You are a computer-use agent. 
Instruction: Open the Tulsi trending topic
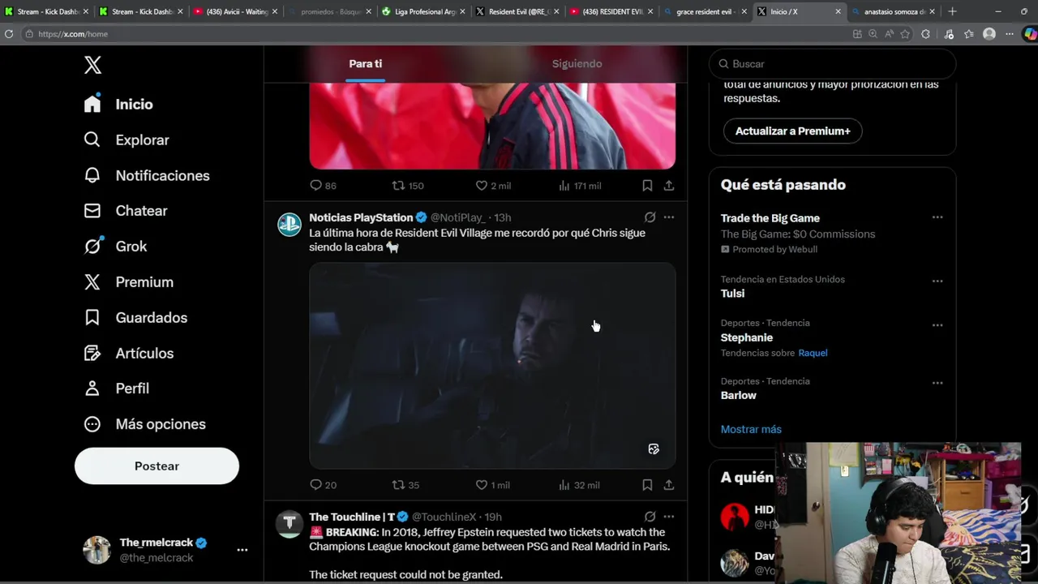click(x=732, y=294)
